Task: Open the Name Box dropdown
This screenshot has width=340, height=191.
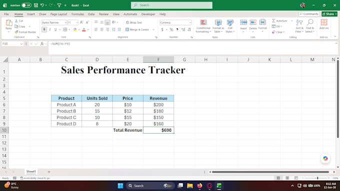Action: tap(21, 44)
